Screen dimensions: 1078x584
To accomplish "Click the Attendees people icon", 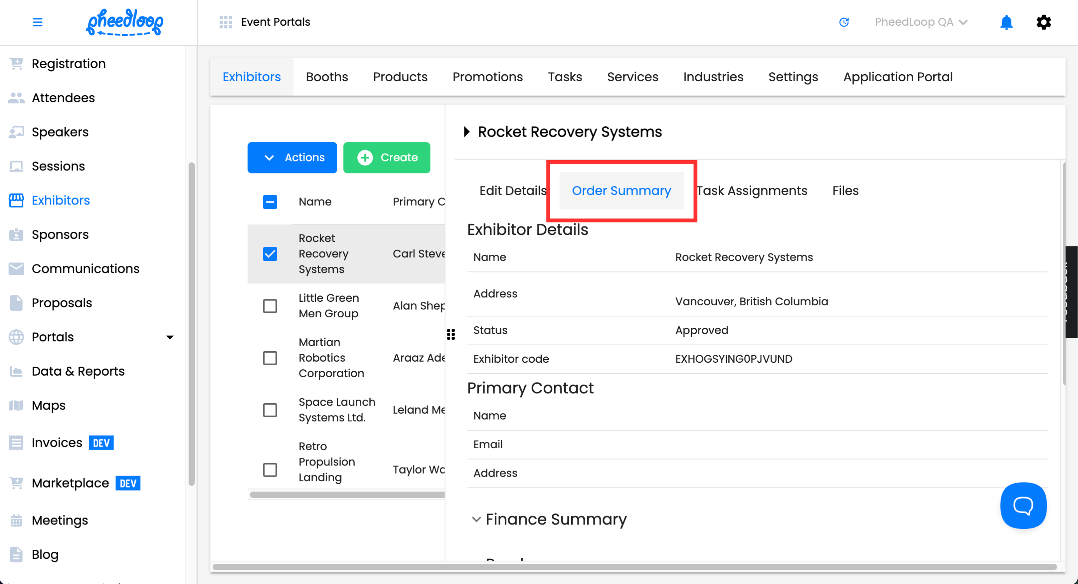I will pos(16,98).
